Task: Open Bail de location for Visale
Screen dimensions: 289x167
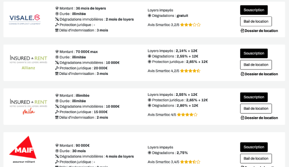Action: [x=256, y=21]
